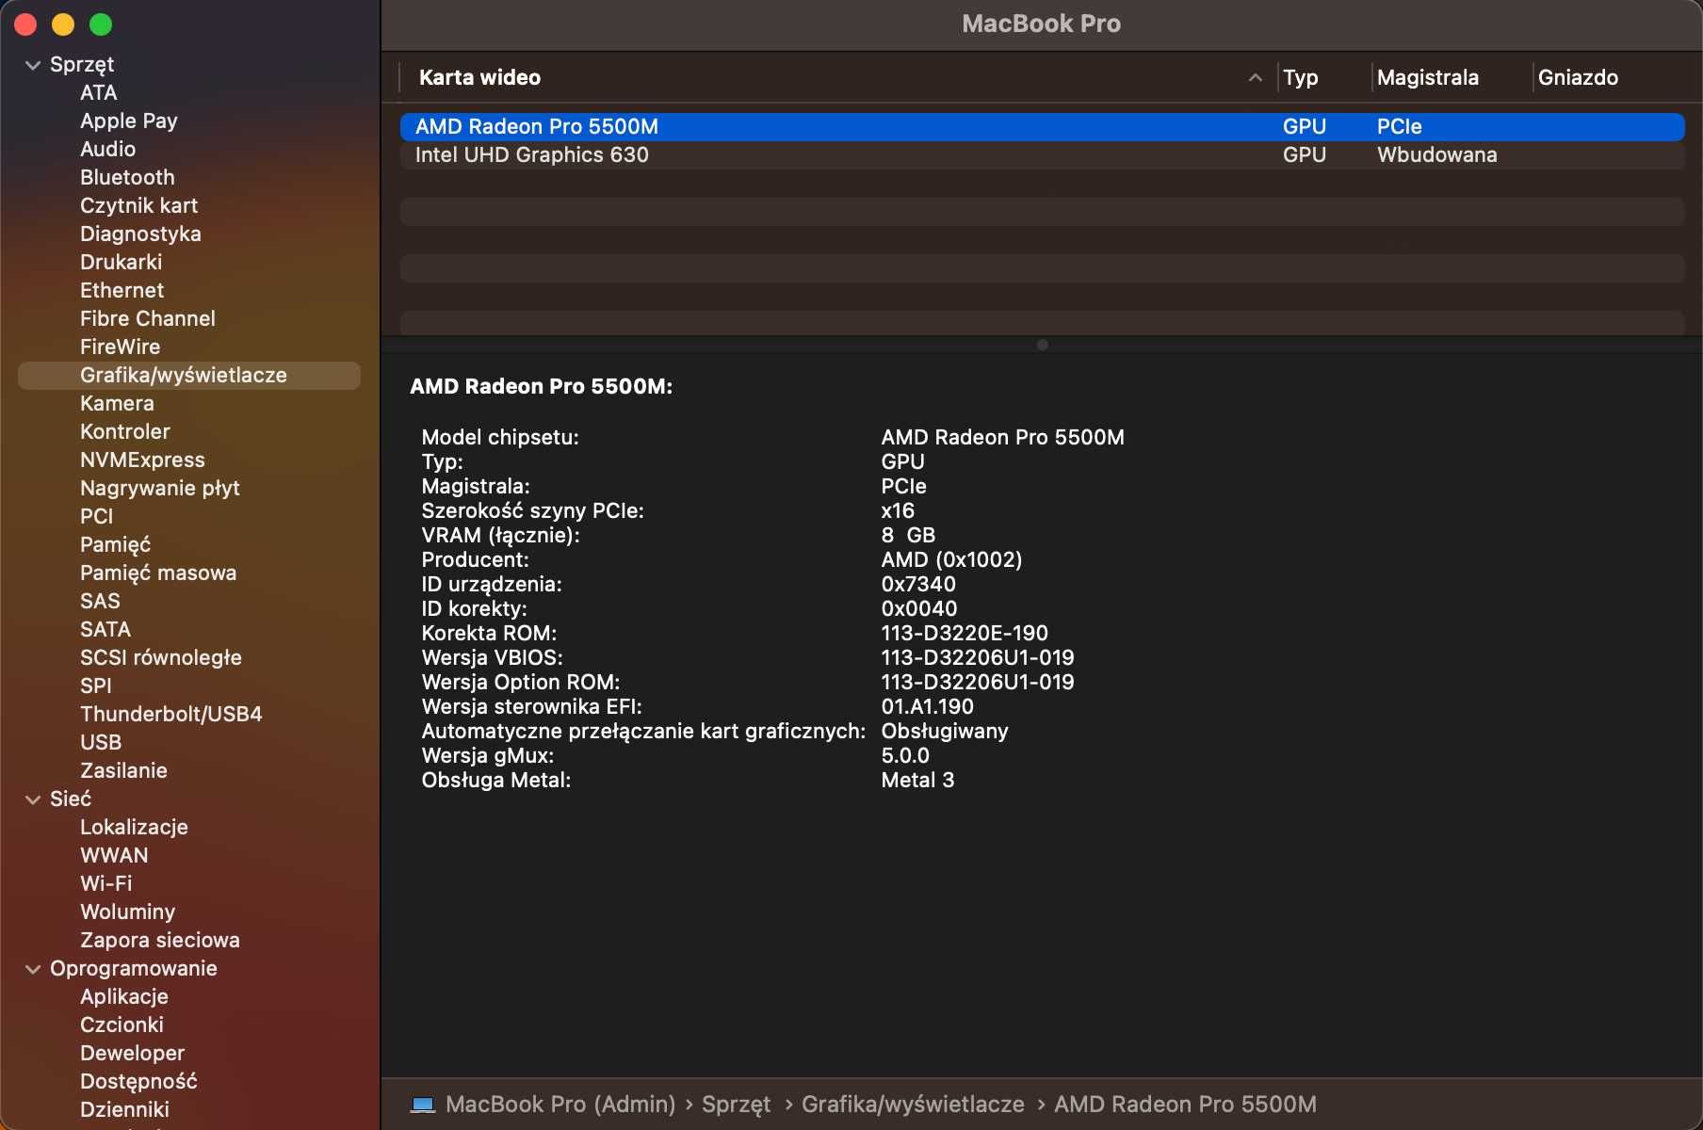Open USB hardware info
The width and height of the screenshot is (1703, 1130).
[101, 742]
